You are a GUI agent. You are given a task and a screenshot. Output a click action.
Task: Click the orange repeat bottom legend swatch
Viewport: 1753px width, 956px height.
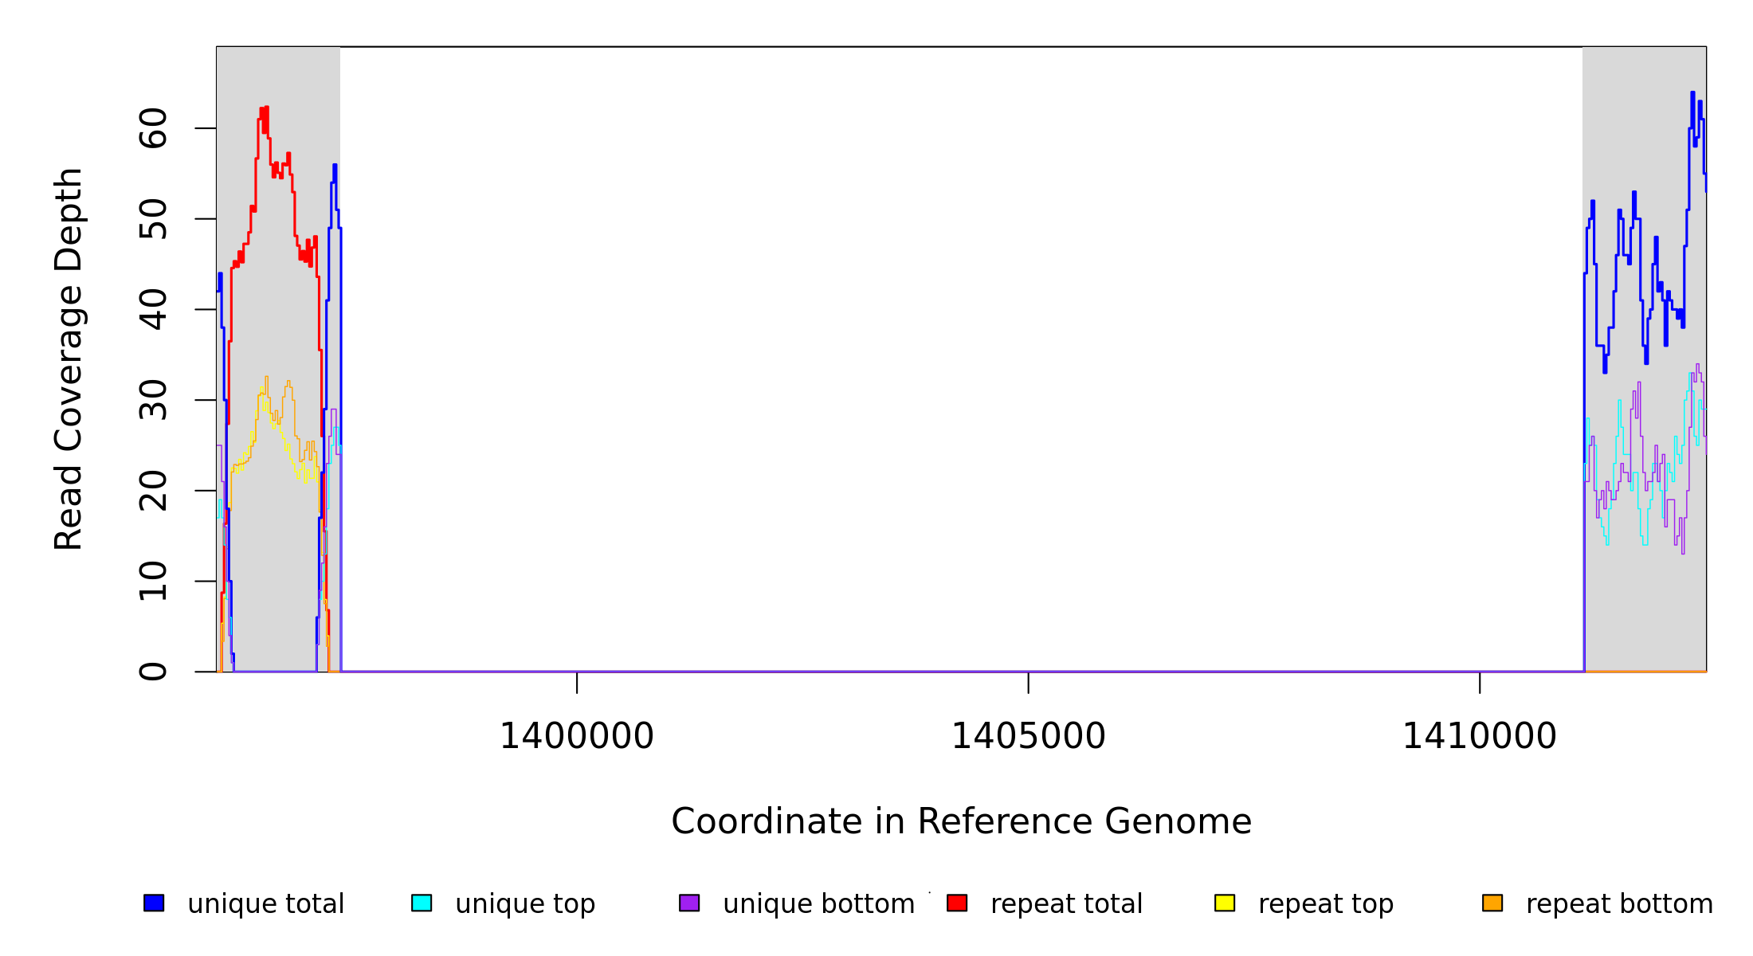tap(1492, 903)
